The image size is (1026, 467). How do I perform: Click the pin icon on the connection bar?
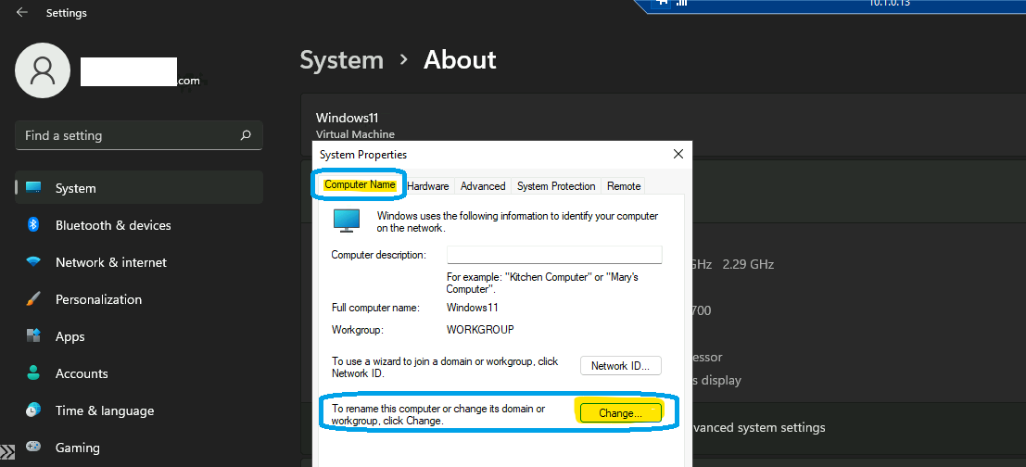(662, 3)
